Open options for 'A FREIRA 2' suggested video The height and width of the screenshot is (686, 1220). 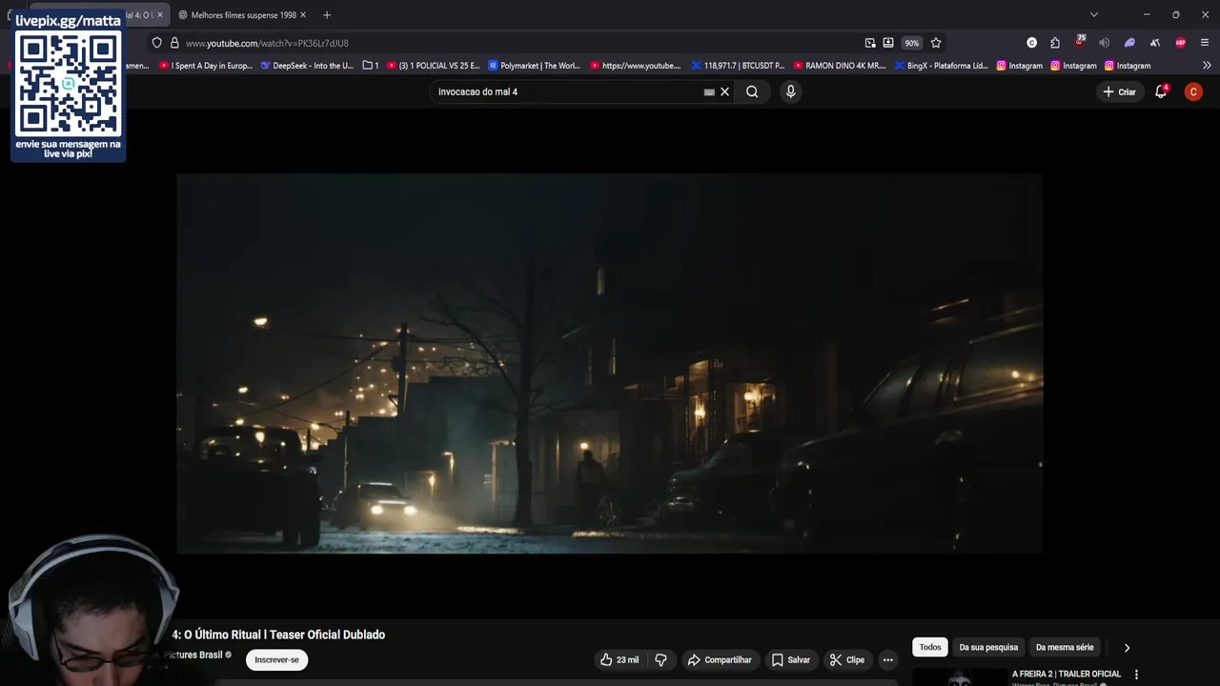pos(1136,675)
